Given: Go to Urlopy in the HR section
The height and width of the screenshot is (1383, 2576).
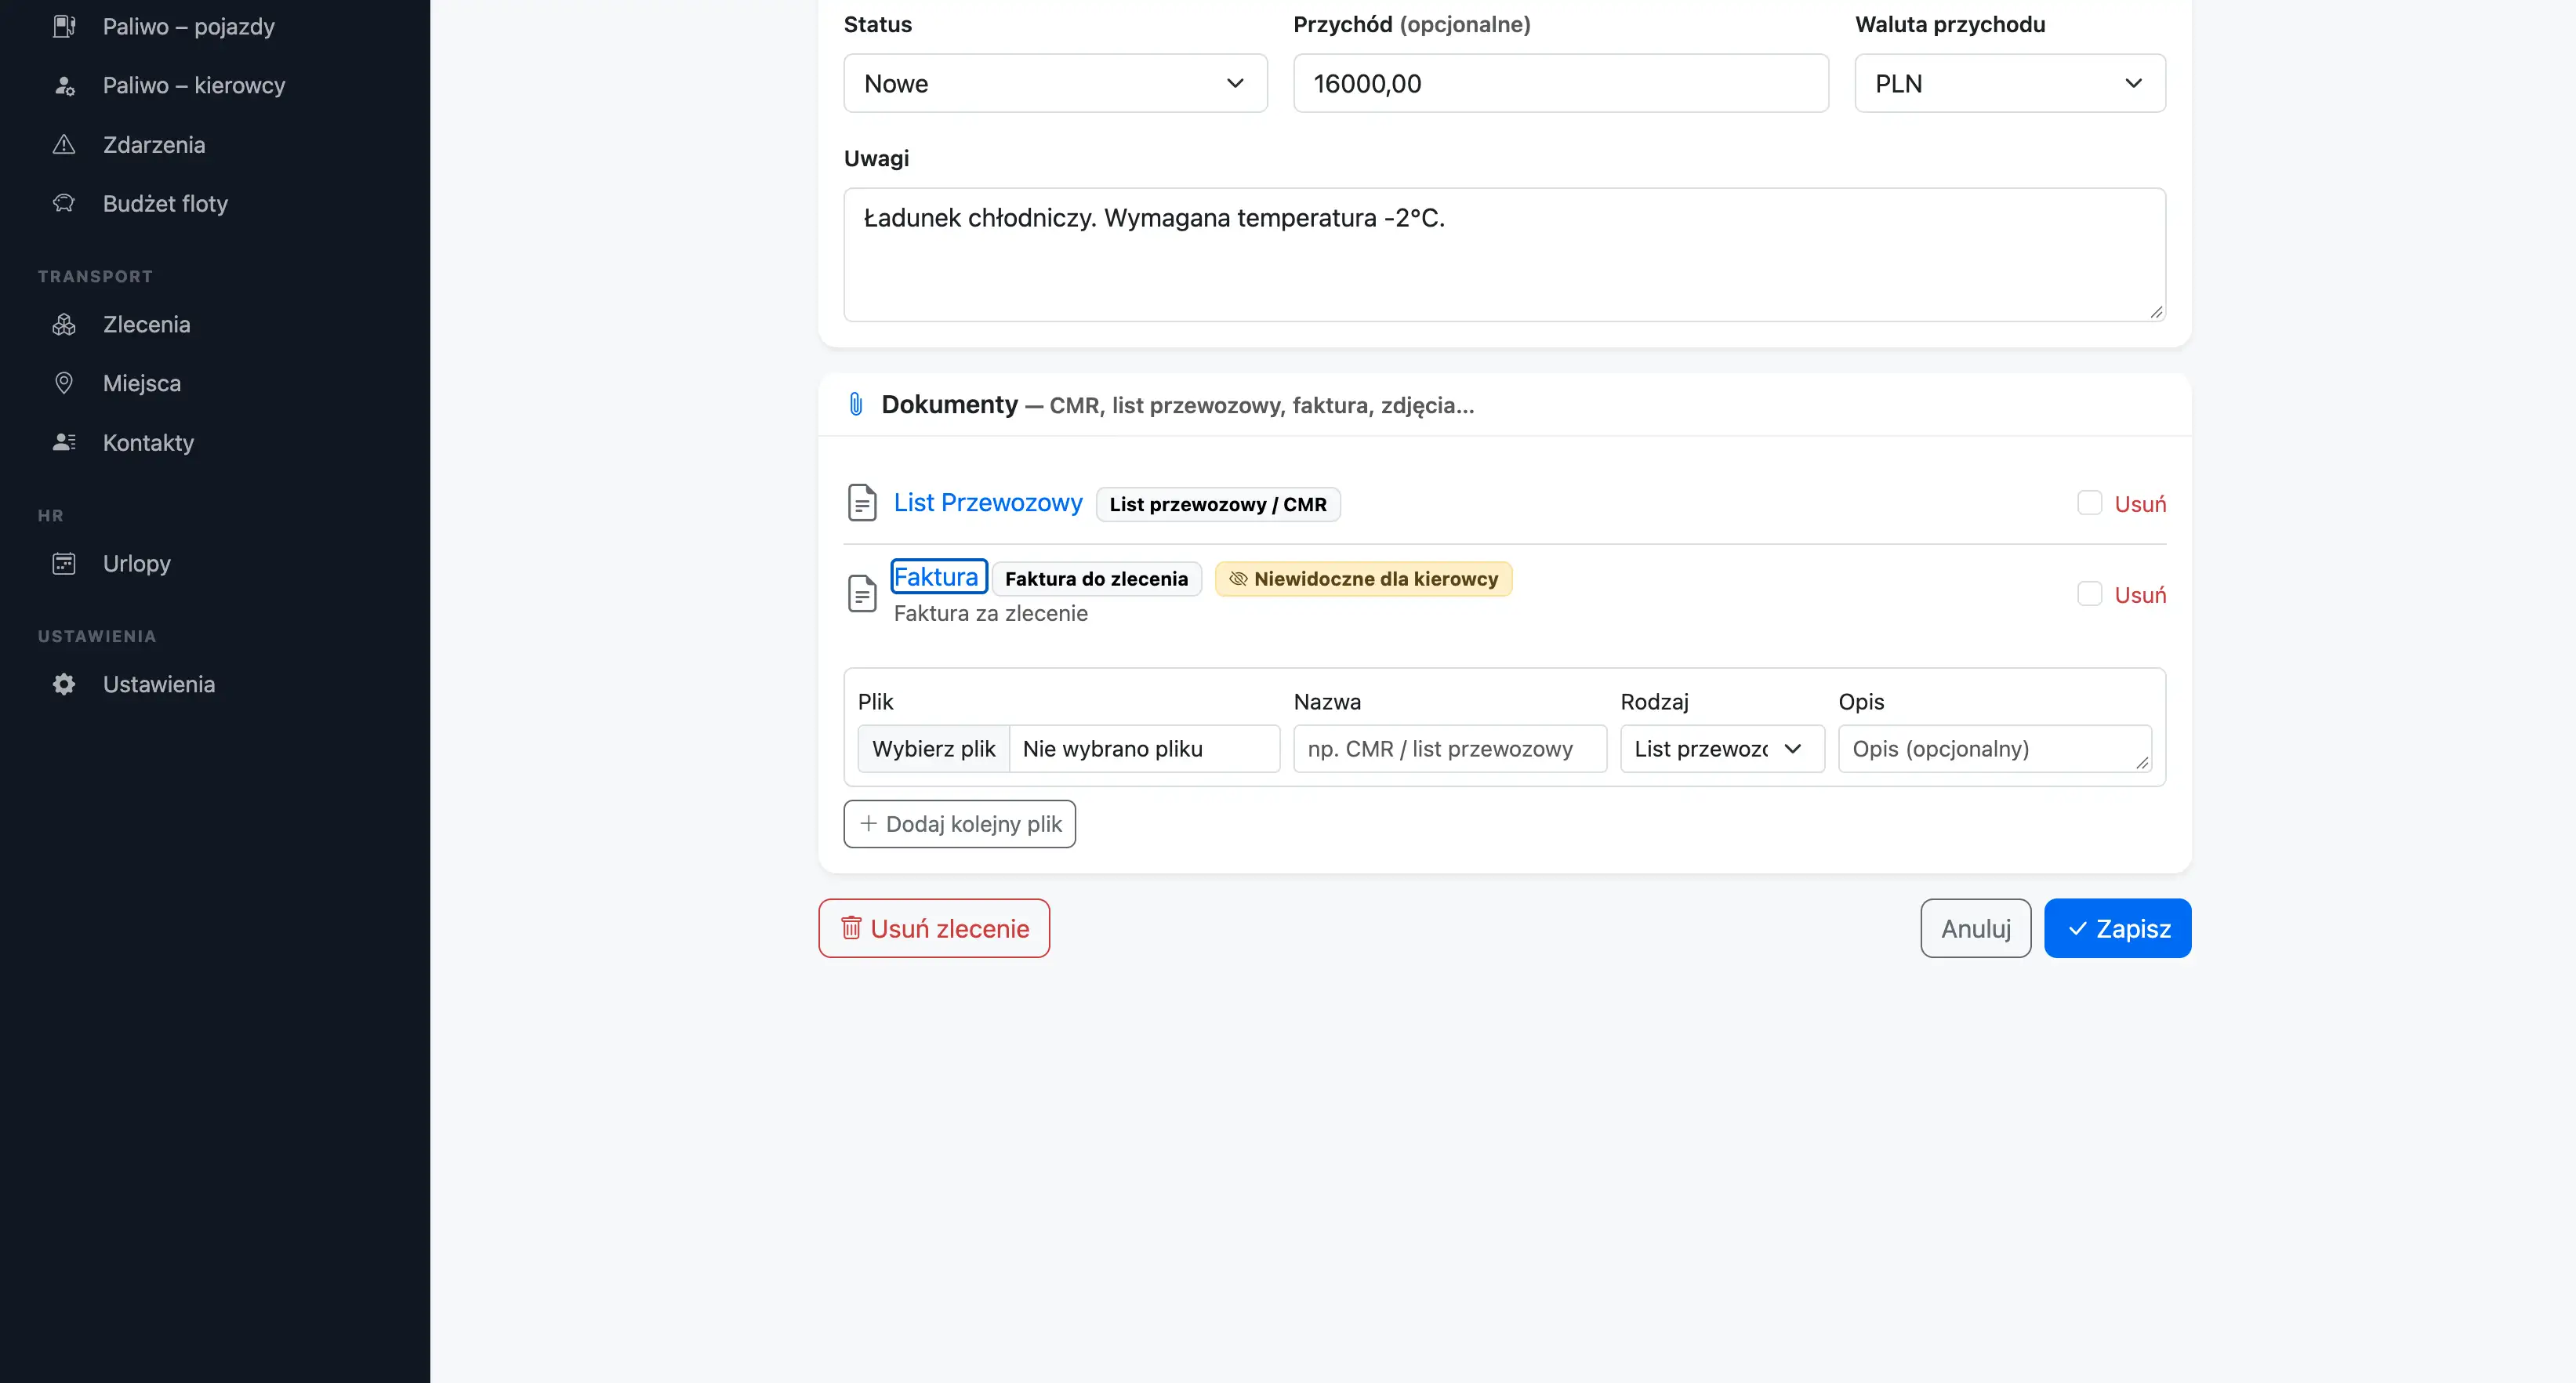Looking at the screenshot, I should (x=137, y=564).
